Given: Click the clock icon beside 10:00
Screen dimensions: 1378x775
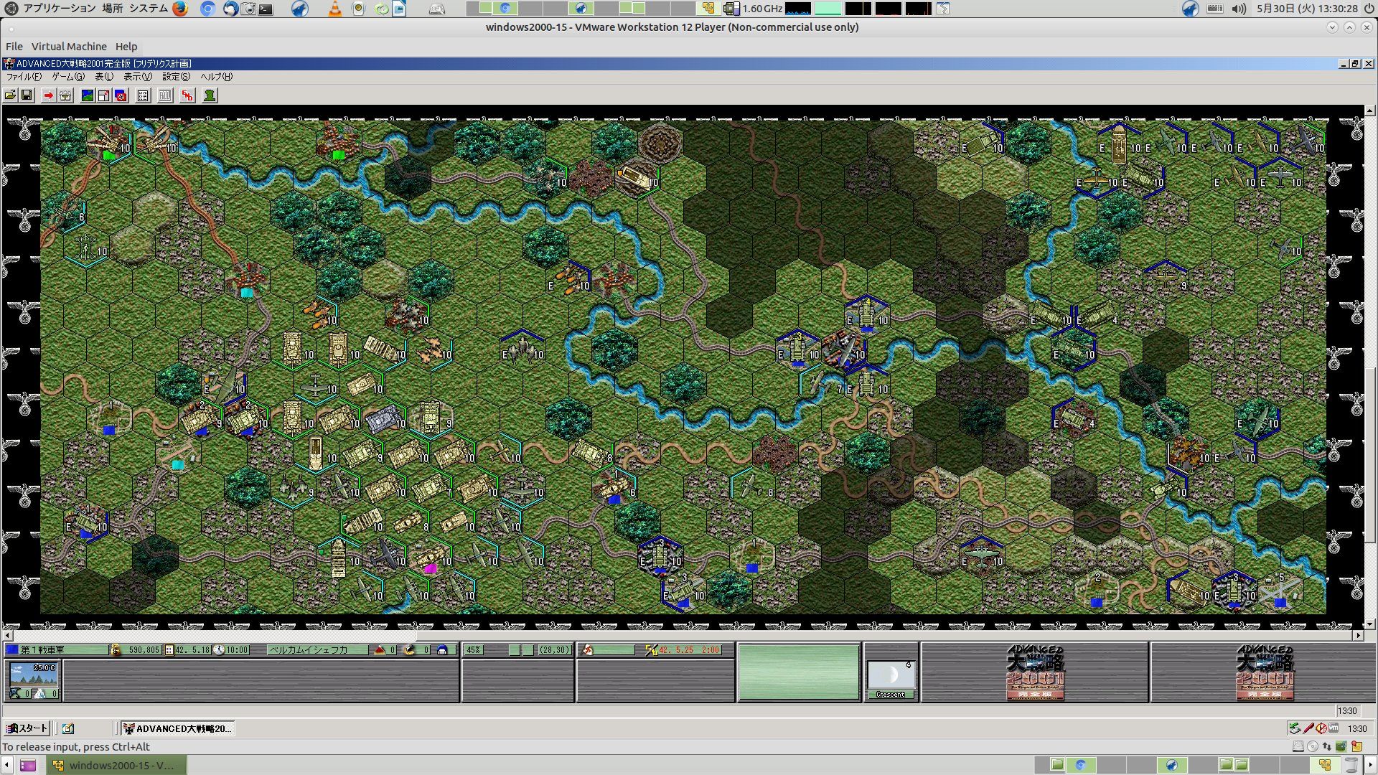Looking at the screenshot, I should (219, 650).
